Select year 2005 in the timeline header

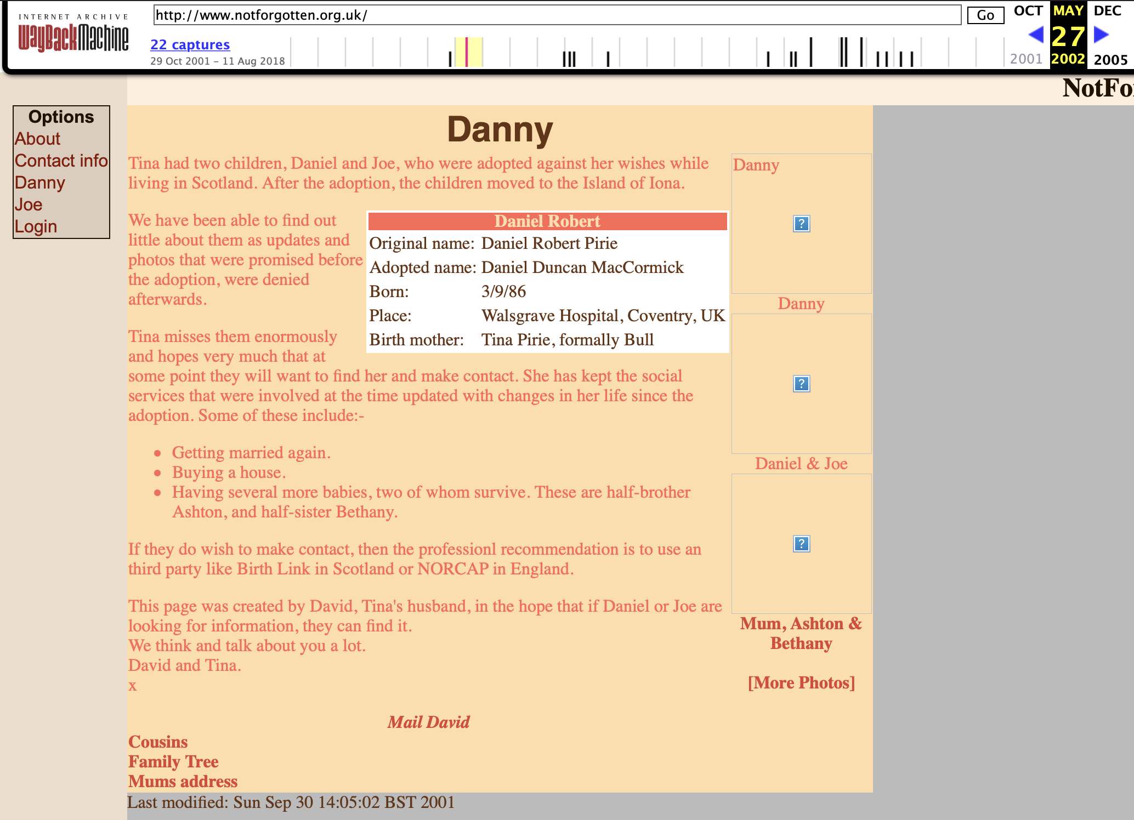point(1110,59)
